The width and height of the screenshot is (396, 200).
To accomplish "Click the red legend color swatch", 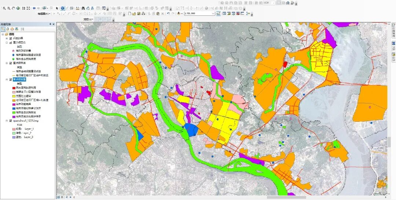I will tap(13, 88).
